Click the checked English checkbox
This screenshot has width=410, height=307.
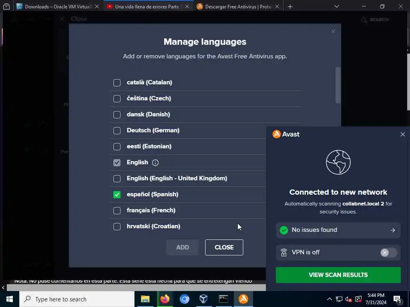click(117, 162)
